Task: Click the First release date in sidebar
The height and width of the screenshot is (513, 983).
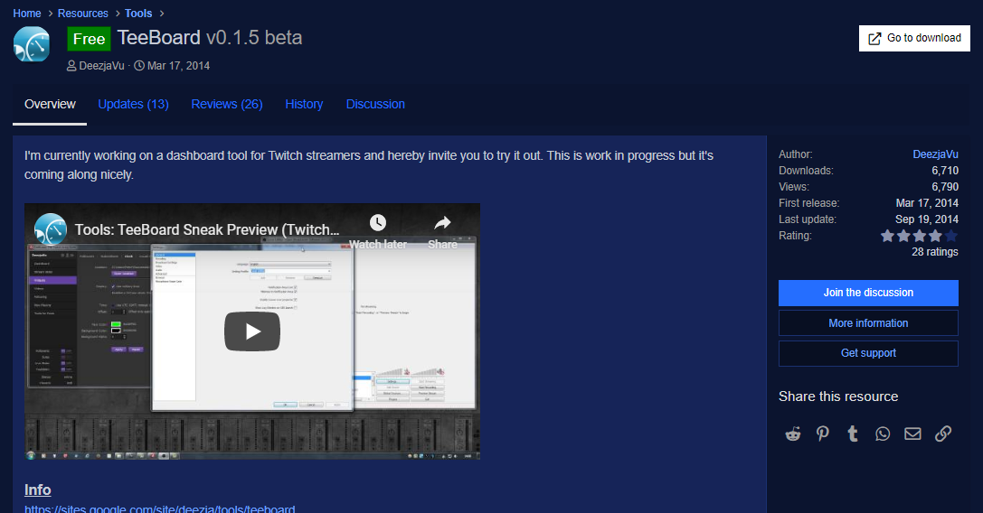Action: (x=927, y=203)
